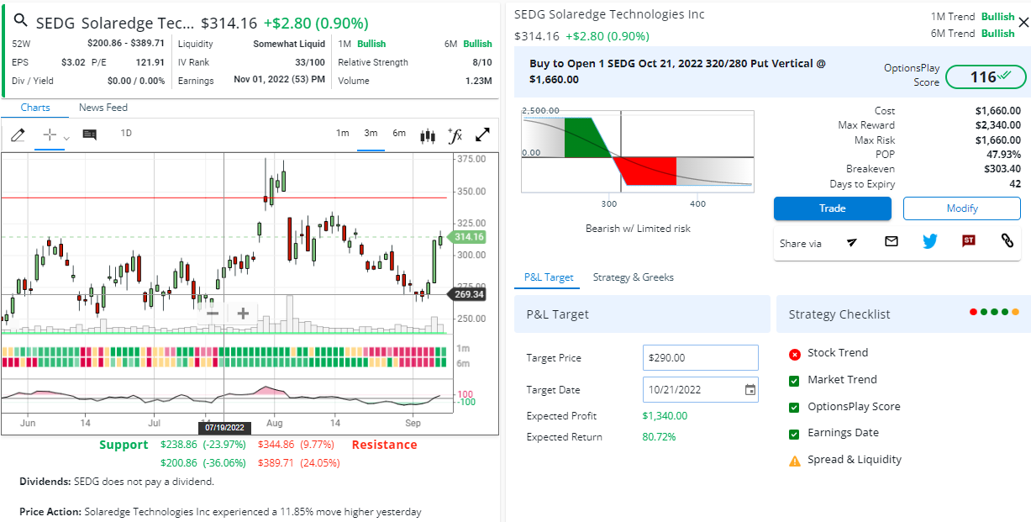1031x522 pixels.
Task: Select the P&L Target tab
Action: [549, 277]
